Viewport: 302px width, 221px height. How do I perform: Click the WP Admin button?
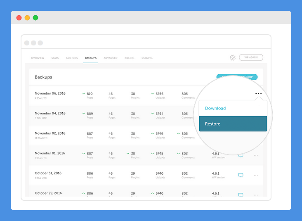[x=251, y=57]
